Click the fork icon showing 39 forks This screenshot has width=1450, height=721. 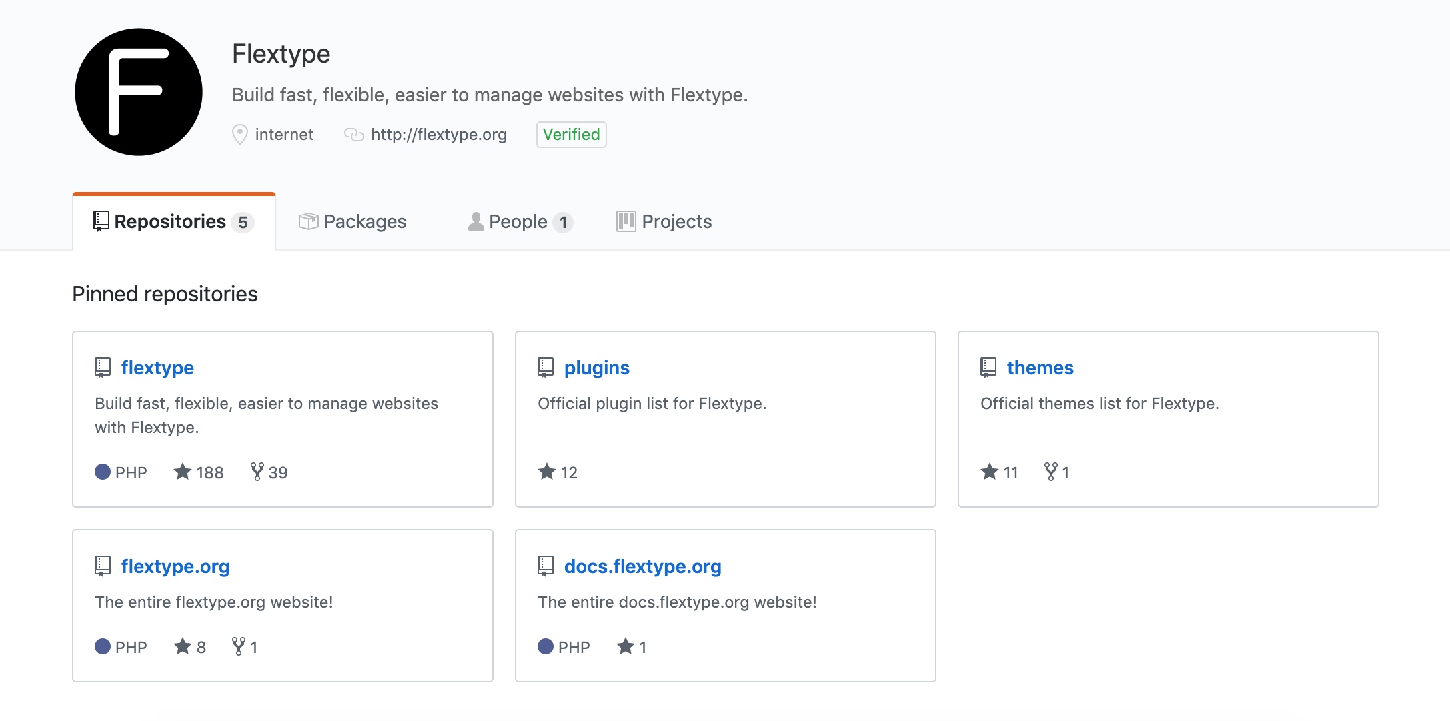click(x=257, y=472)
